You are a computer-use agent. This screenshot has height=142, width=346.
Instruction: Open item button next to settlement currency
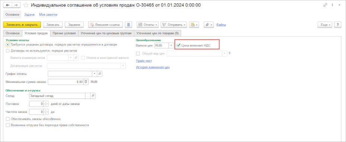76,58
